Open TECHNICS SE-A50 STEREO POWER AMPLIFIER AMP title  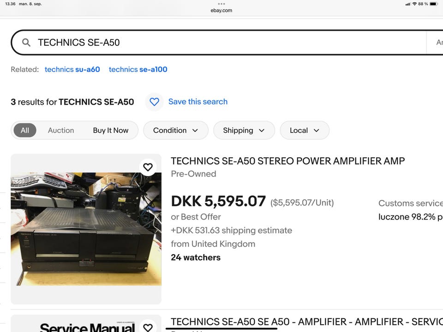click(287, 161)
